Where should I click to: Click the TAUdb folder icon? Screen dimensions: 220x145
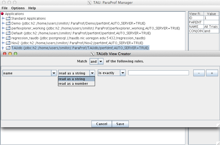click(x=8, y=48)
